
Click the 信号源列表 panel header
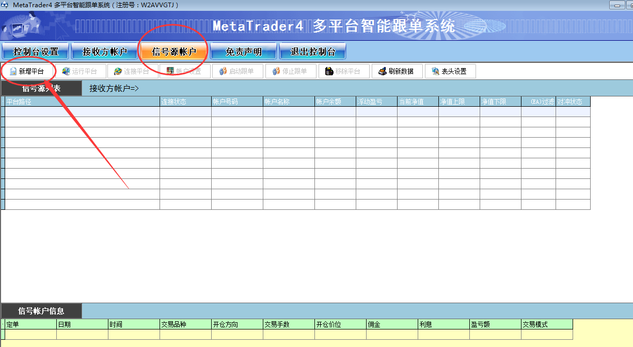pos(41,89)
